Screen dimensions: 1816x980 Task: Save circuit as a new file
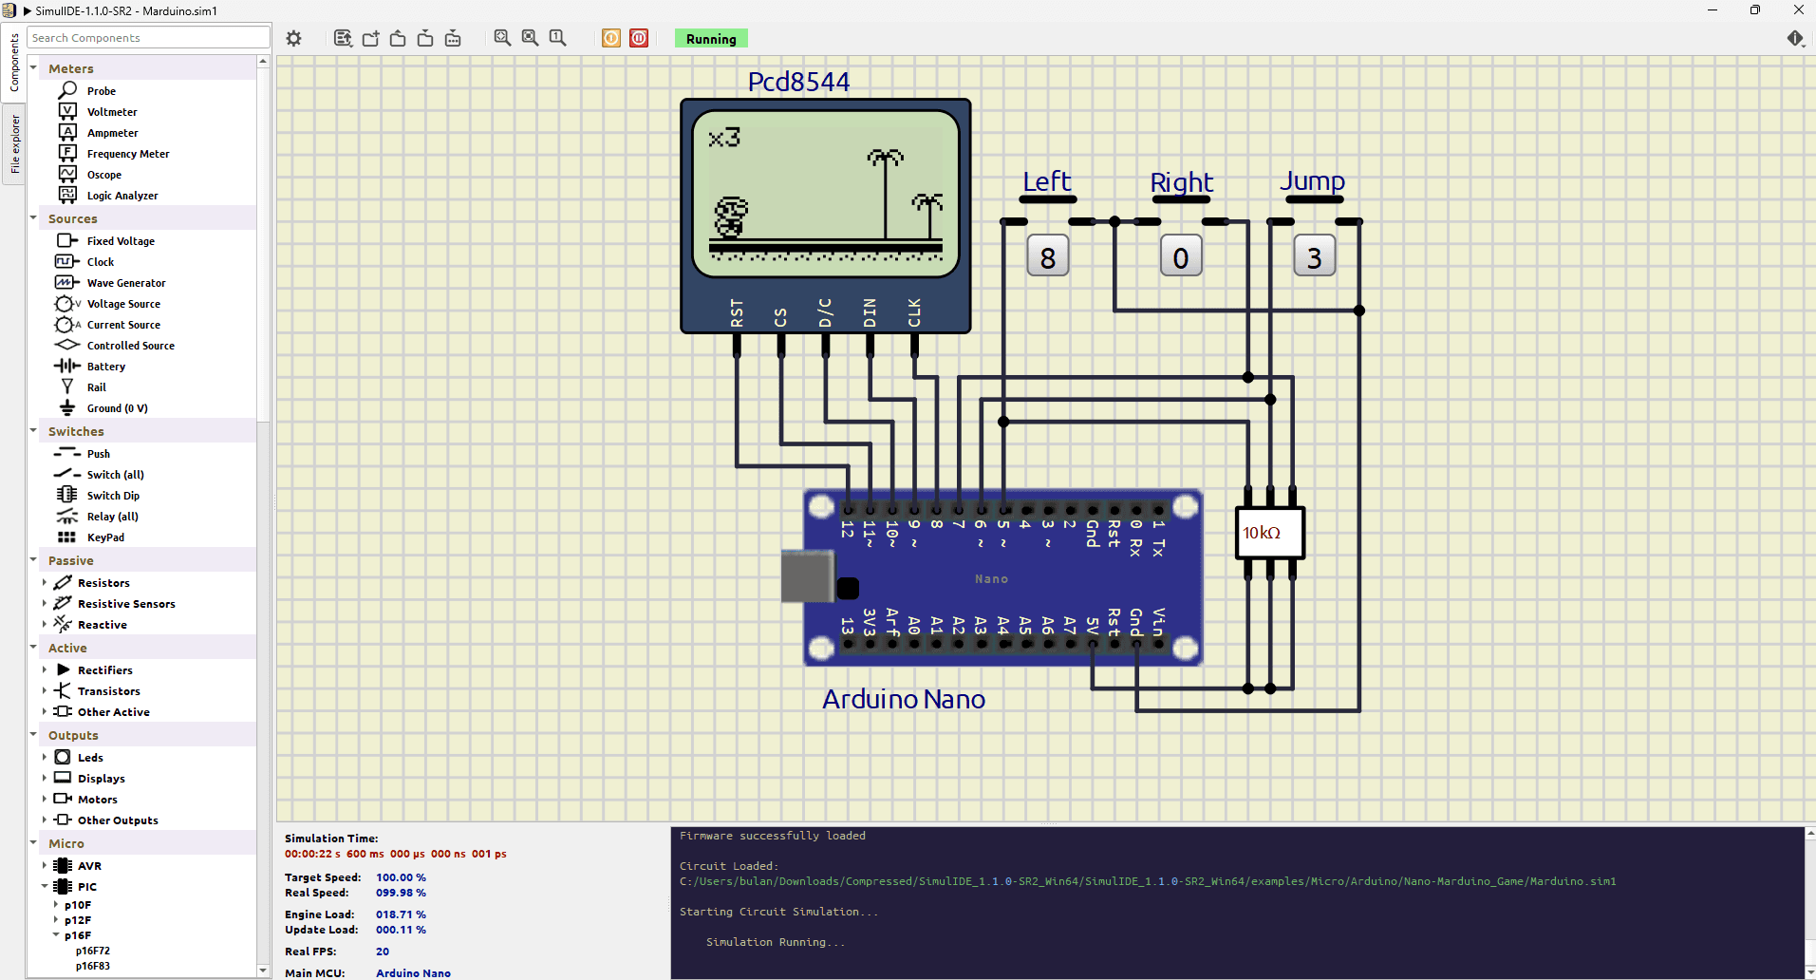[453, 39]
